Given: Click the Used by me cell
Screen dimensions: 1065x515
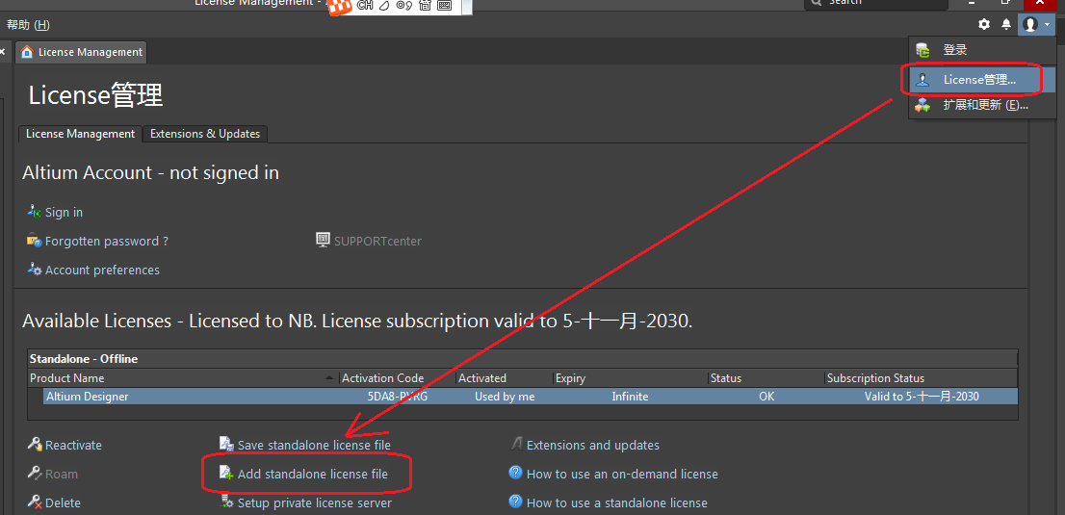Looking at the screenshot, I should coord(505,396).
